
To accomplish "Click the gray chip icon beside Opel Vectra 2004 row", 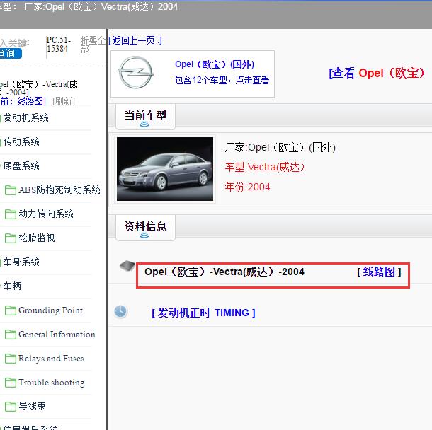I will (x=127, y=265).
